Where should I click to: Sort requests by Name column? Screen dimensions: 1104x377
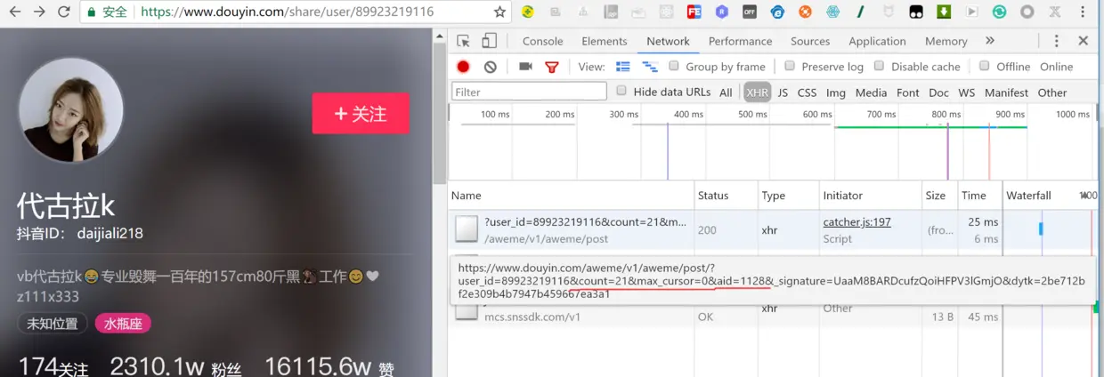click(x=571, y=196)
